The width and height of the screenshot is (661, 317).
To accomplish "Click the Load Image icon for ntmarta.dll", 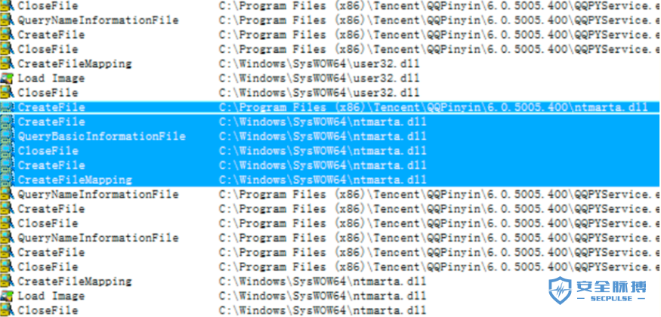I will [7, 296].
